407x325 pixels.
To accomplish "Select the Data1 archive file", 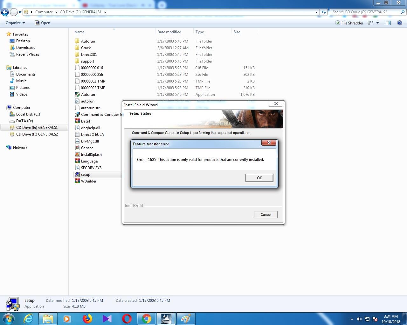I will [86, 121].
